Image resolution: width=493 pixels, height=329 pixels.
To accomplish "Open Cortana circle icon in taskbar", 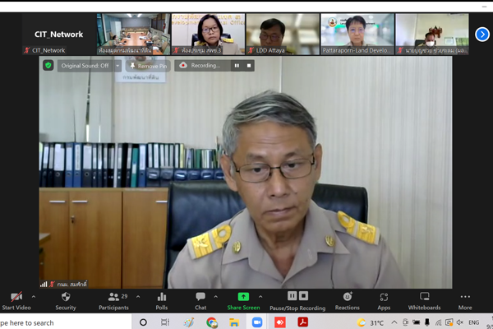I will click(143, 322).
